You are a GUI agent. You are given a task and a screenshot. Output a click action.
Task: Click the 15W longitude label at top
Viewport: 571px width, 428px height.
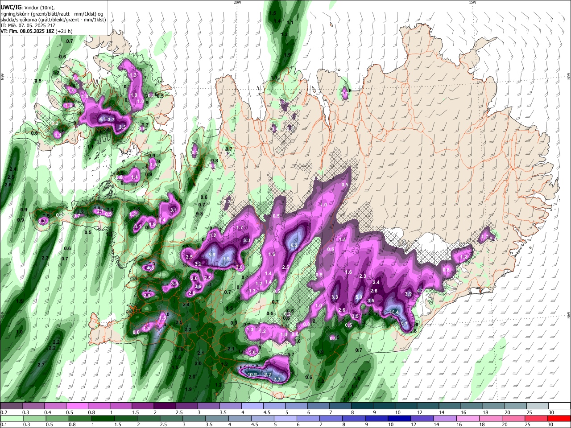click(x=472, y=2)
